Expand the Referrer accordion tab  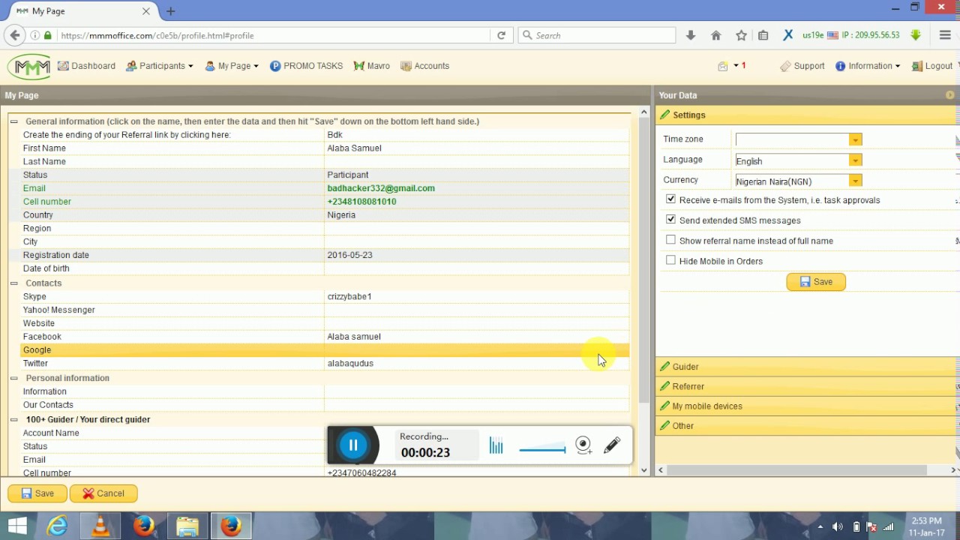807,386
